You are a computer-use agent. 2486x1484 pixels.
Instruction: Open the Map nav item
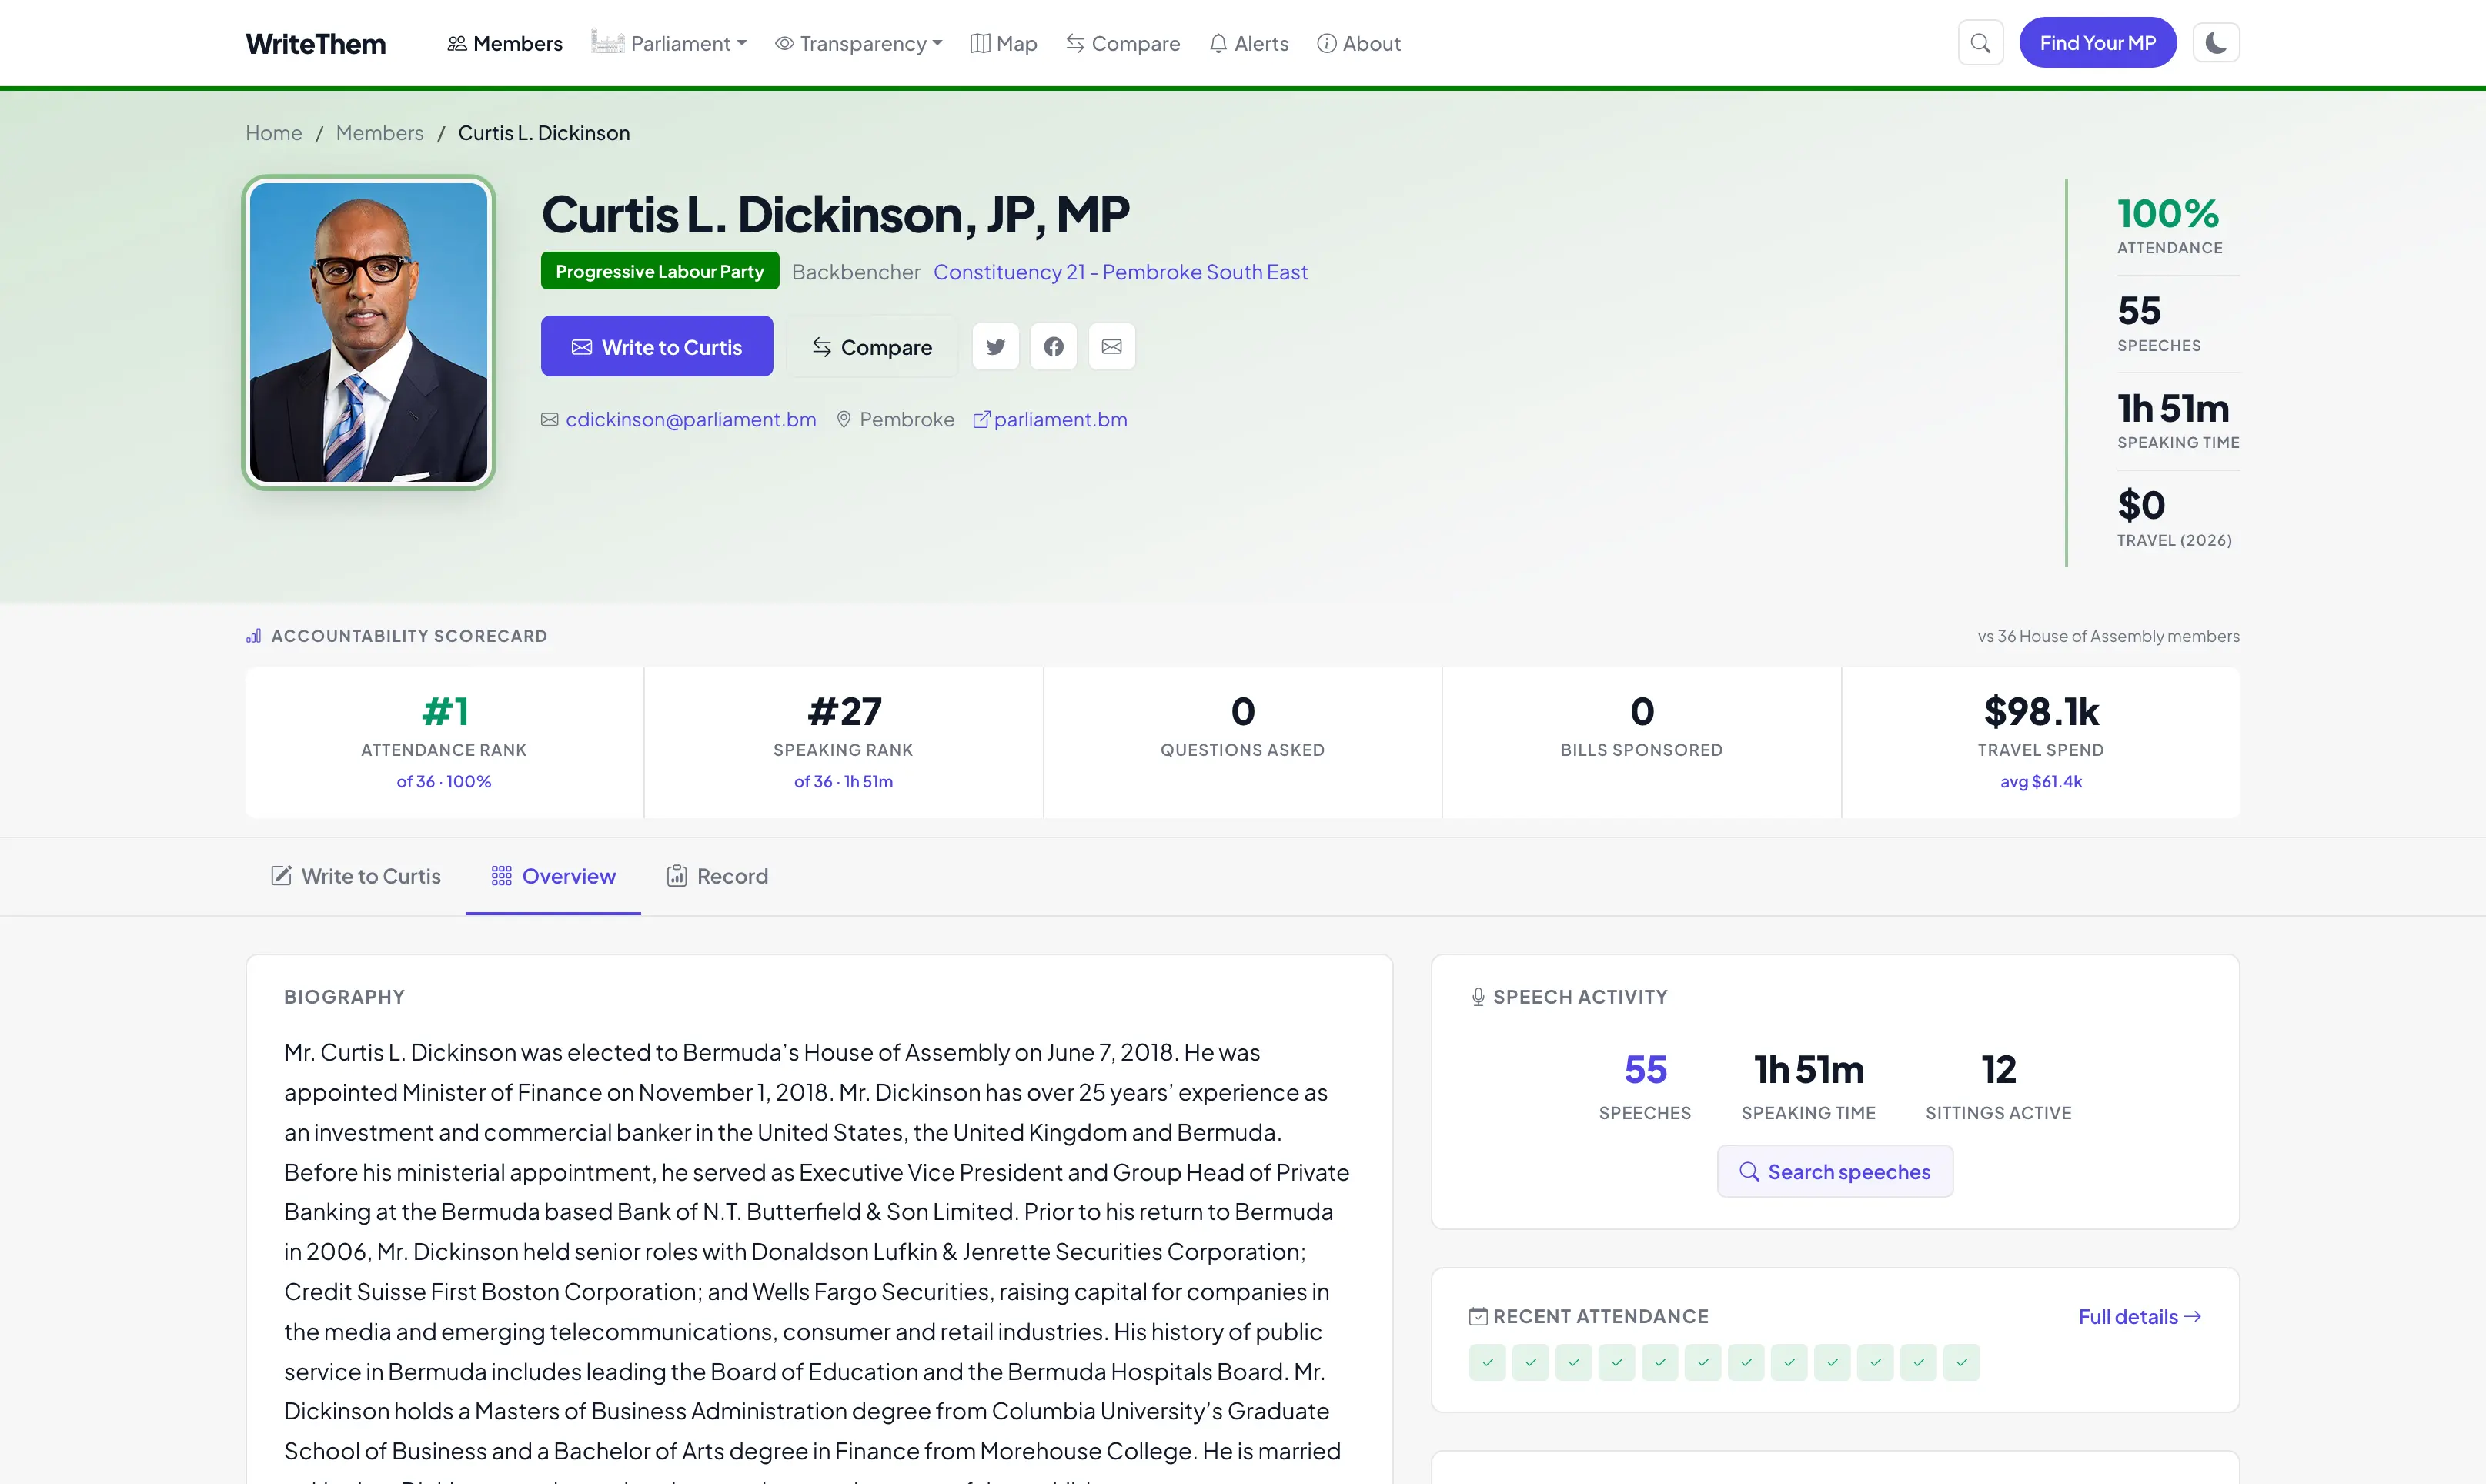point(1004,44)
